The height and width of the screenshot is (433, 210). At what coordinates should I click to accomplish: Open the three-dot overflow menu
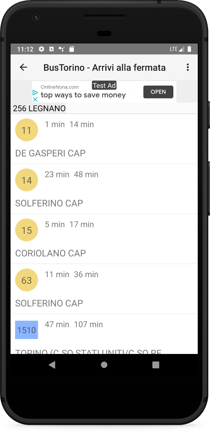pyautogui.click(x=188, y=67)
